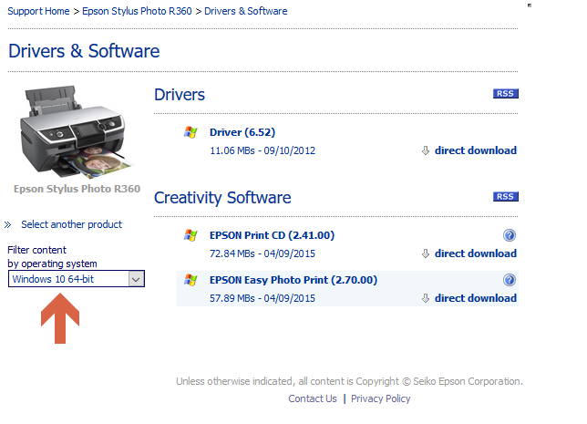
Task: Open Driver (6.52) title link
Action: coord(242,132)
